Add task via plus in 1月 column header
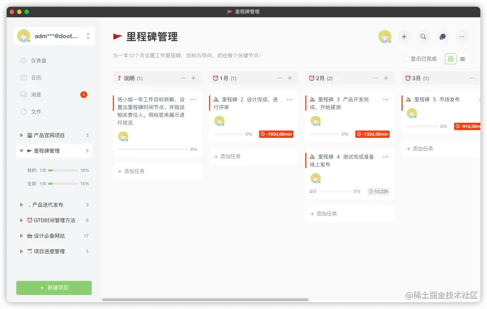 tap(289, 78)
